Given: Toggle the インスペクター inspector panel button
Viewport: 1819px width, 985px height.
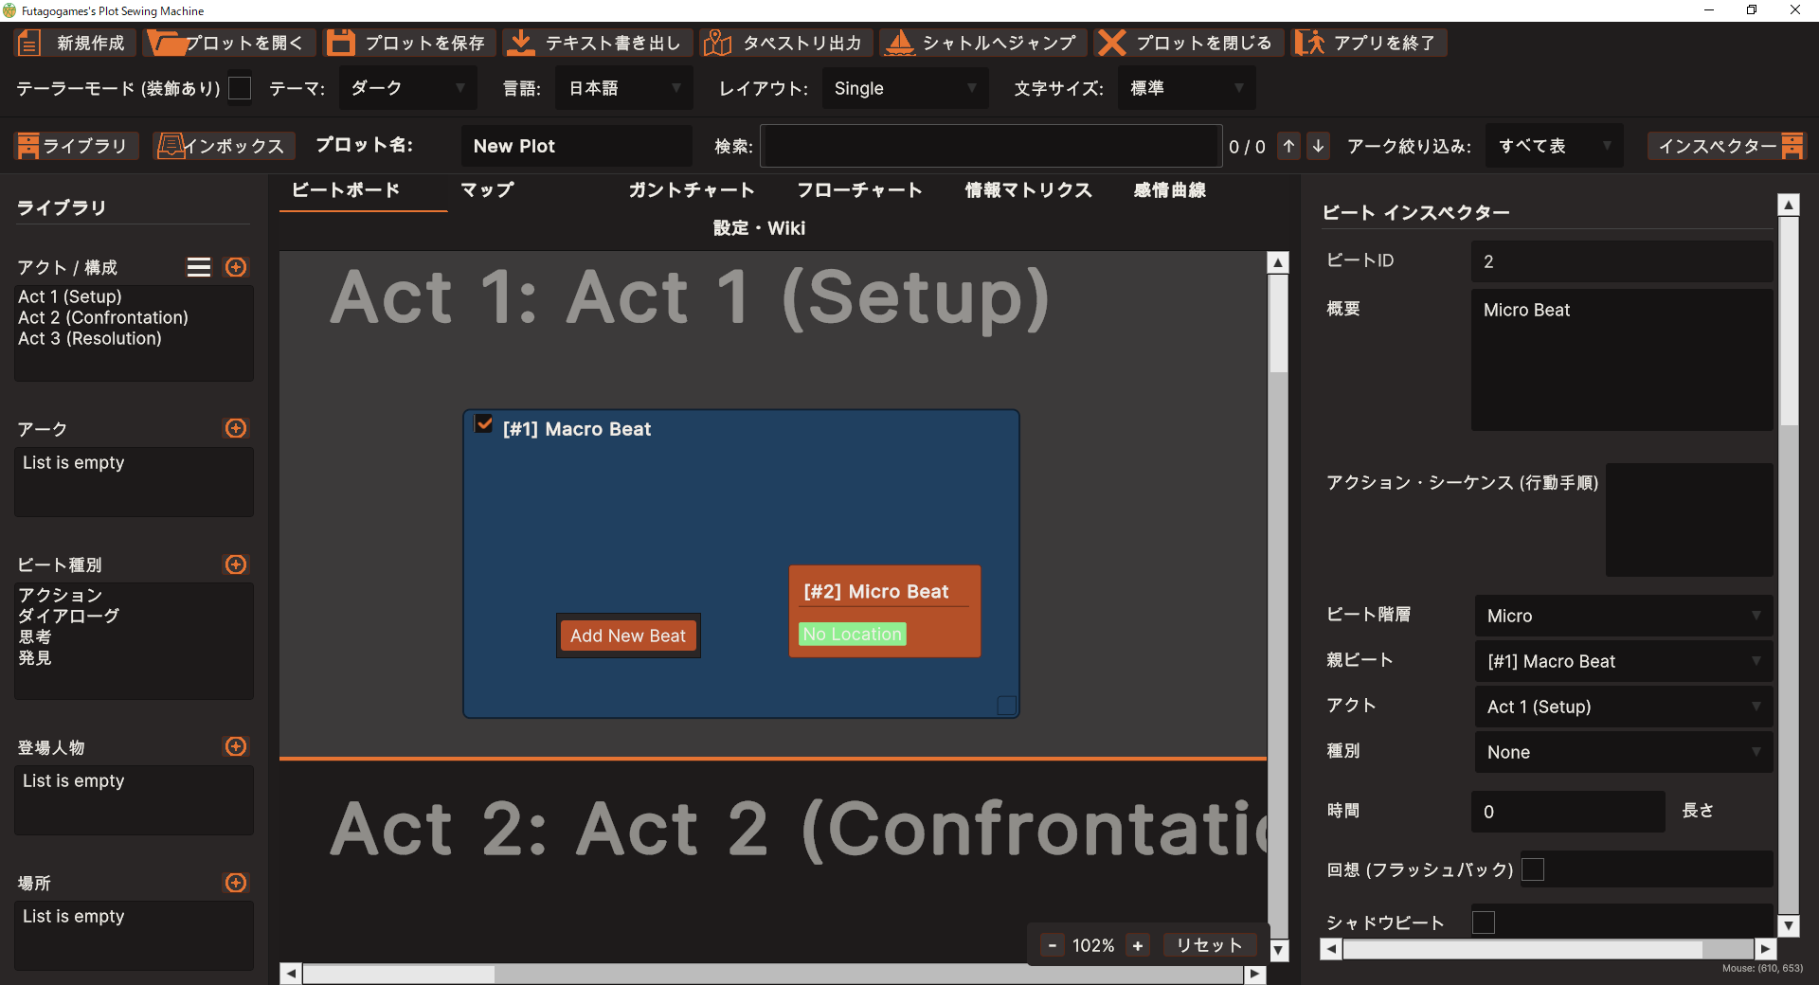Looking at the screenshot, I should pyautogui.click(x=1727, y=146).
